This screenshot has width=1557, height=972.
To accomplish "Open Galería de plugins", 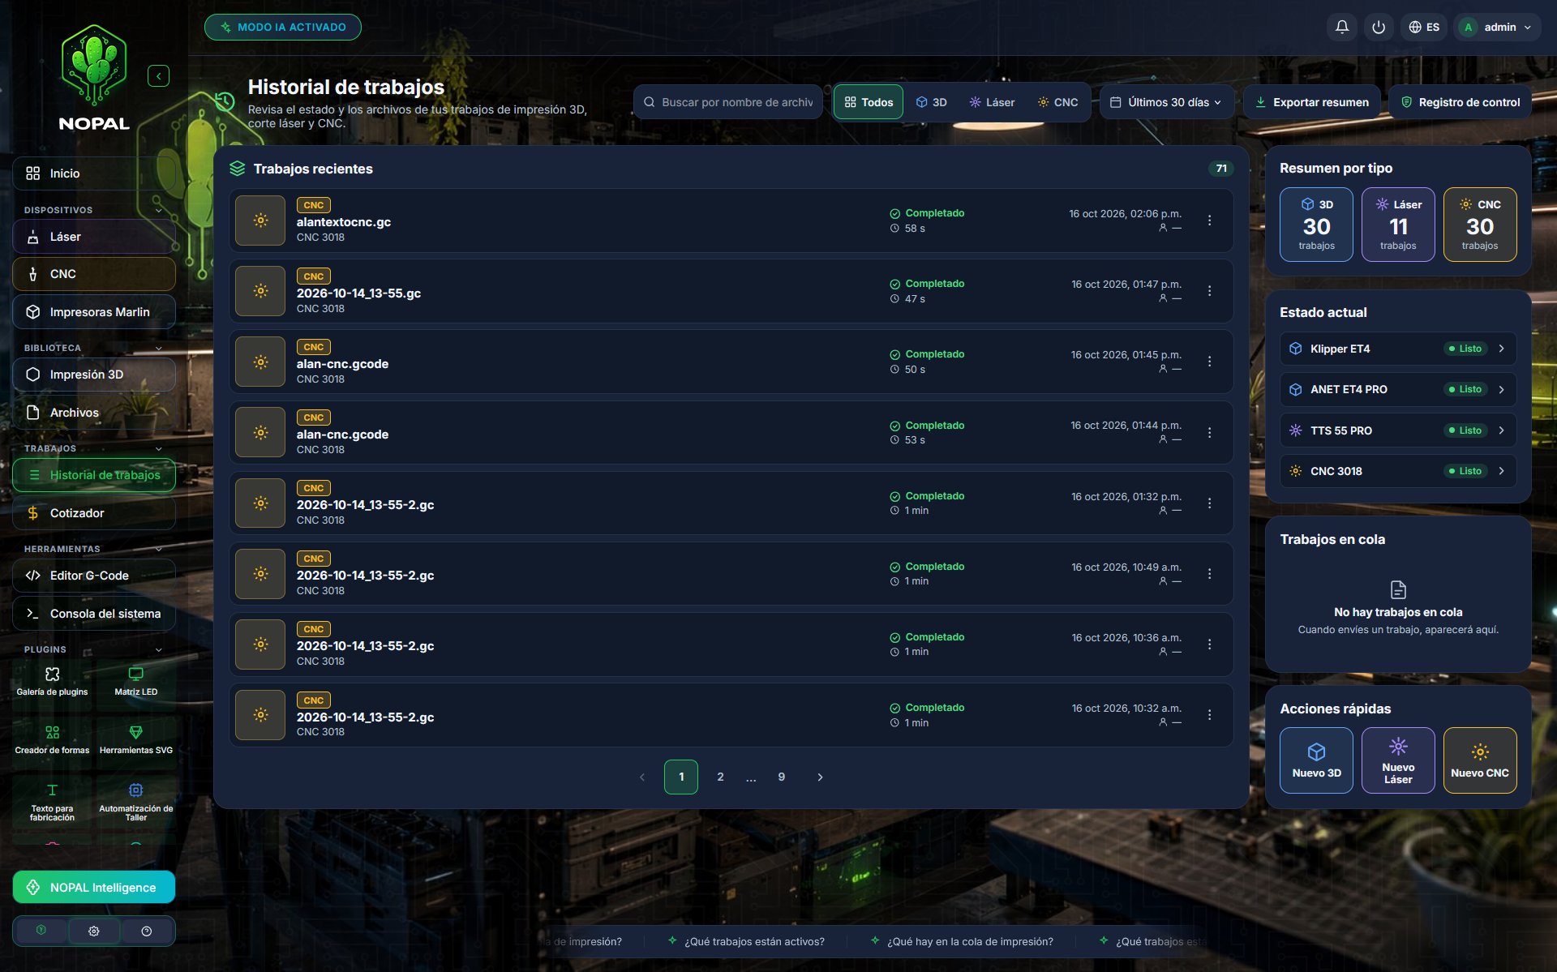I will (x=52, y=681).
